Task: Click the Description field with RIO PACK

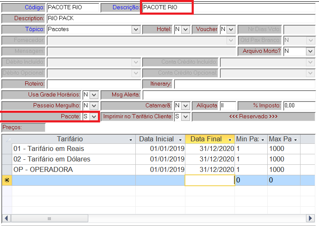Action: pos(180,18)
